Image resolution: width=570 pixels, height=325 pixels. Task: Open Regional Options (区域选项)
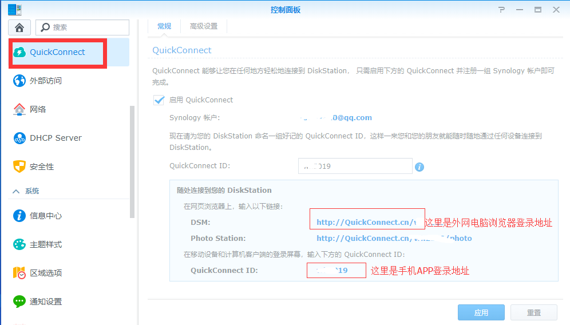pyautogui.click(x=46, y=273)
